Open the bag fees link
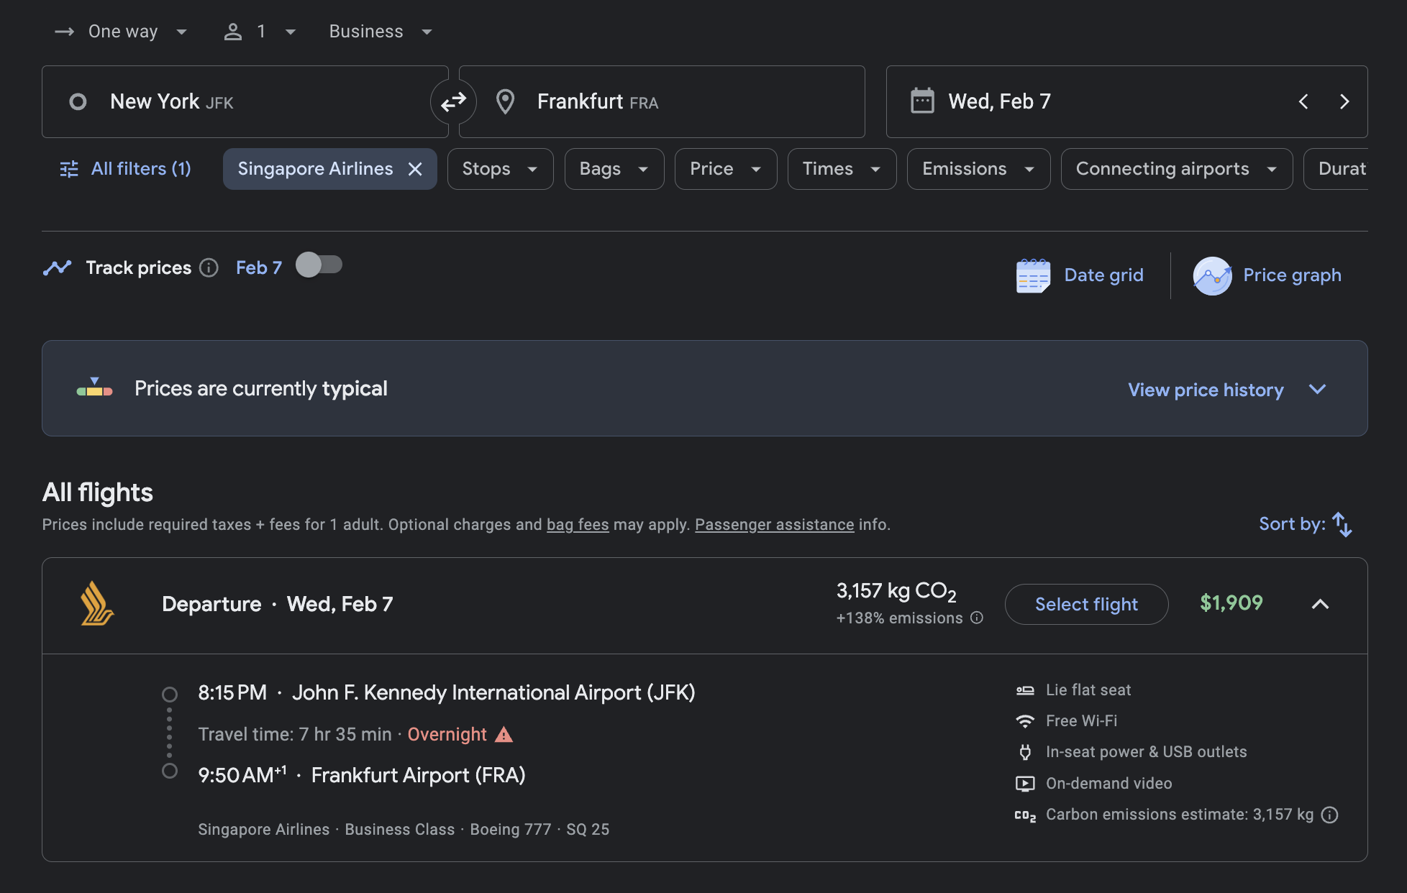The image size is (1407, 893). pos(578,525)
